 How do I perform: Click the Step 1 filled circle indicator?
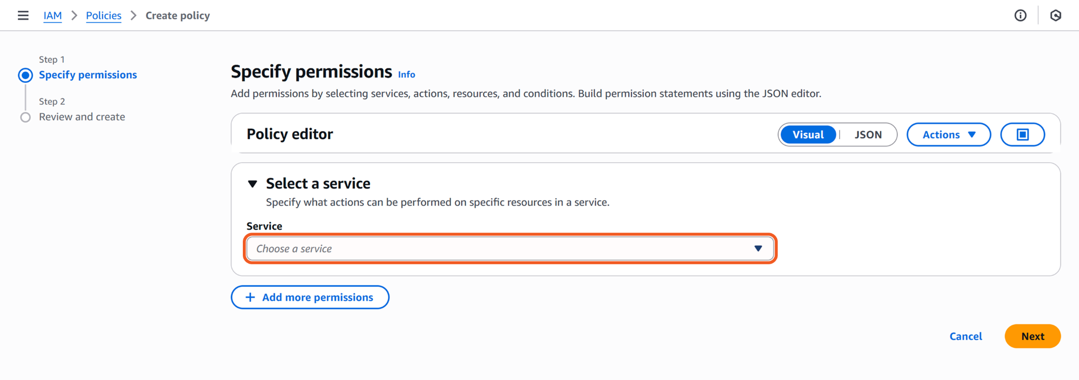tap(25, 75)
